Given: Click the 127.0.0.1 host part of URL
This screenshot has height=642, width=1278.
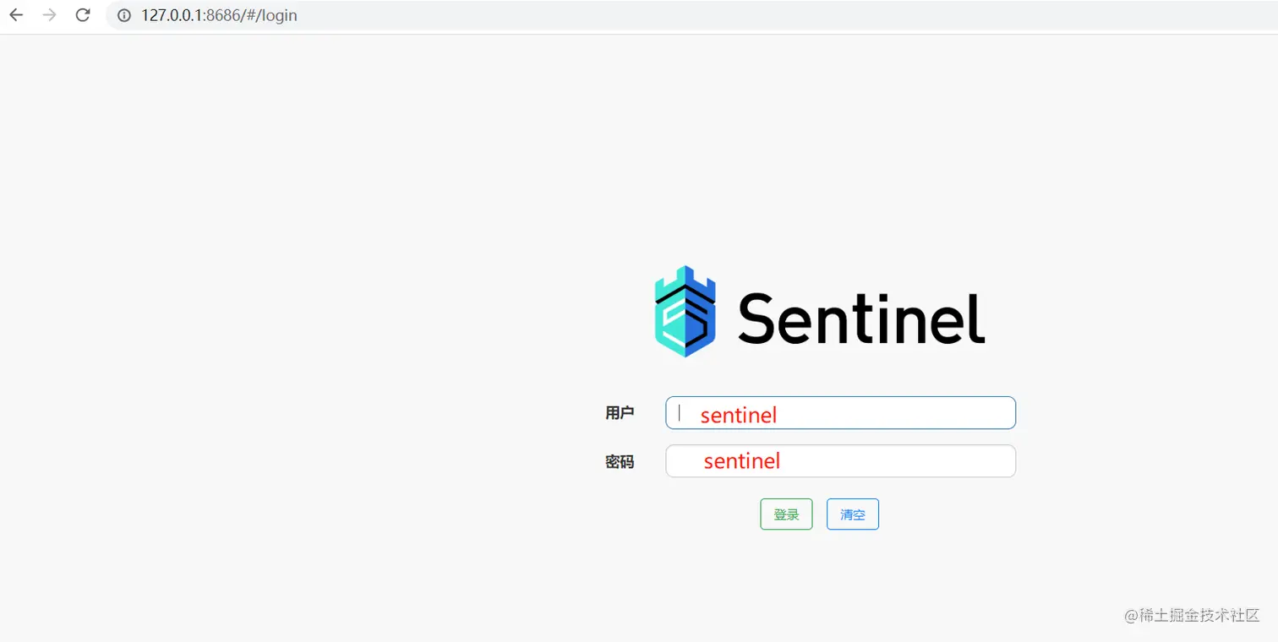Looking at the screenshot, I should coord(172,16).
